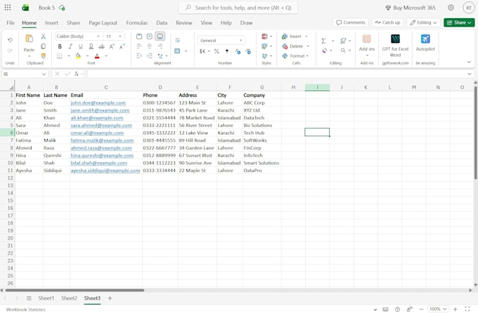The image size is (478, 313).
Task: Open the Add-ins button
Action: pyautogui.click(x=367, y=45)
